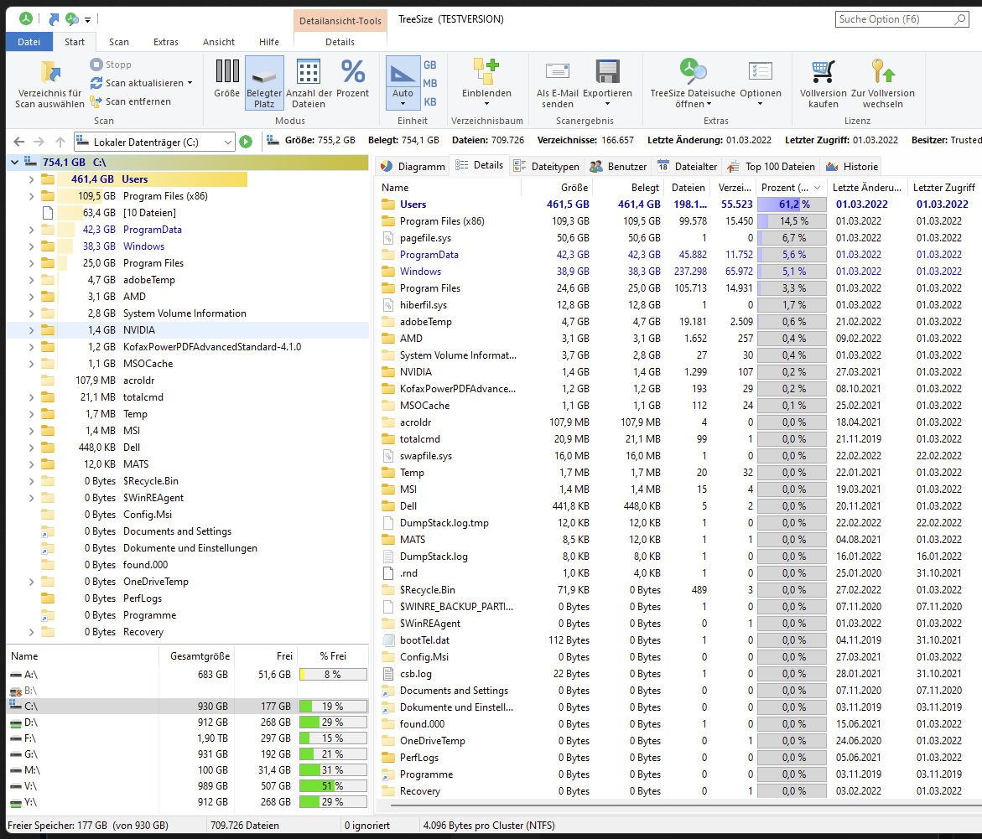Screen dimensions: 982x839
Task: Switch to the Diagramm tab
Action: click(413, 167)
